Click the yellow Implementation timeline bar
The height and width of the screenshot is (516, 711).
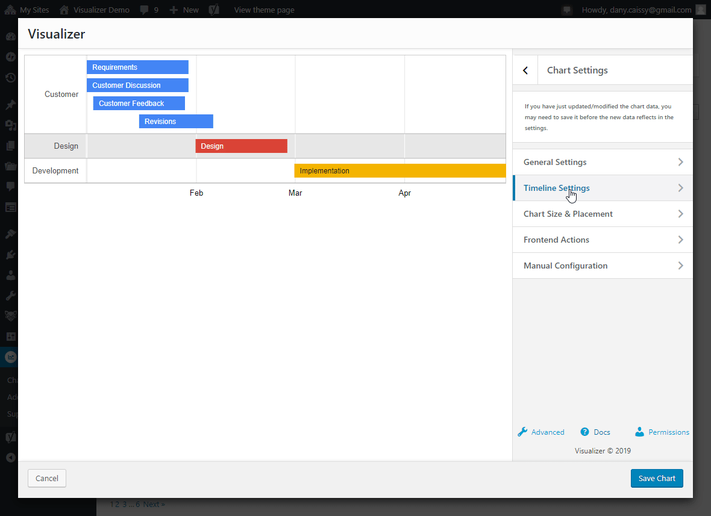[x=400, y=171]
